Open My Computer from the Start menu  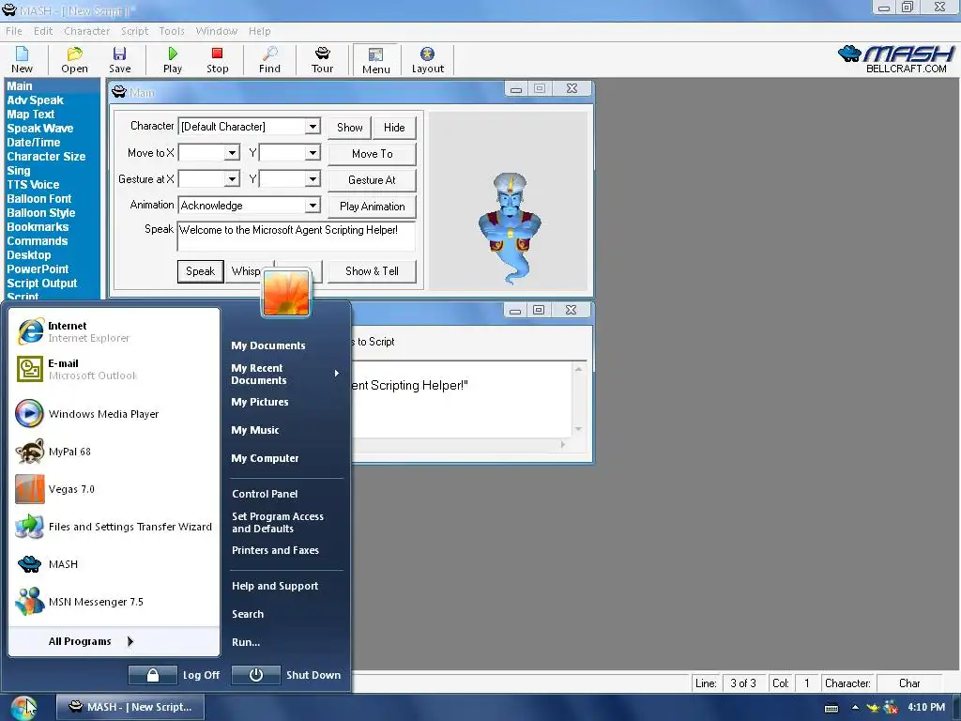265,458
